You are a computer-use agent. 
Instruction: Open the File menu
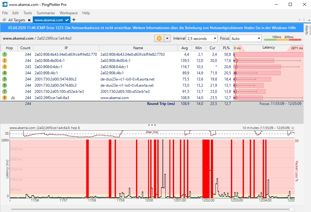click(5, 13)
